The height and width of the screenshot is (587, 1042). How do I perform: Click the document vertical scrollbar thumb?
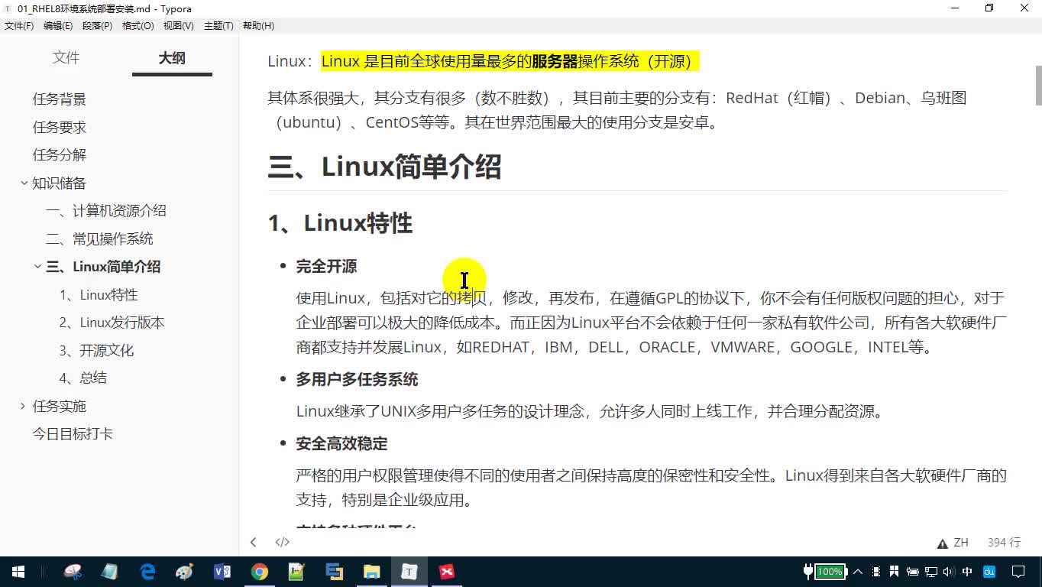pos(1038,86)
